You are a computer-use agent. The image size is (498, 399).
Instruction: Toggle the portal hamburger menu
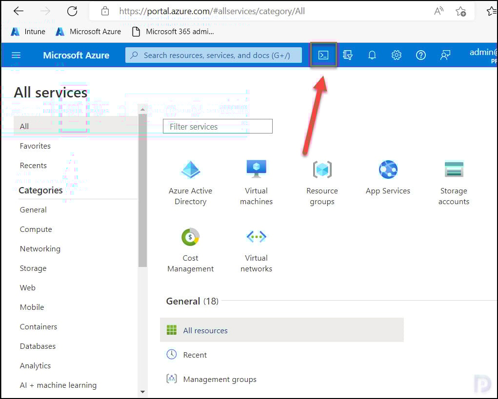[16, 55]
